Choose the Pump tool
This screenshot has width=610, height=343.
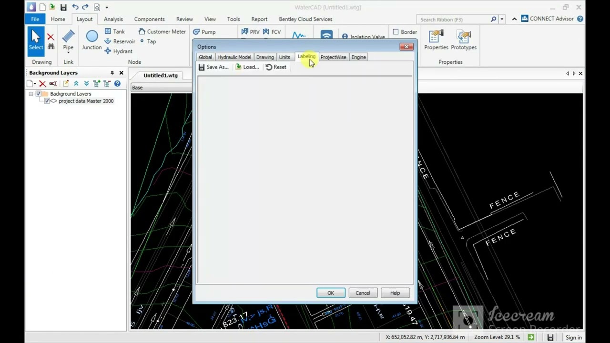click(204, 32)
